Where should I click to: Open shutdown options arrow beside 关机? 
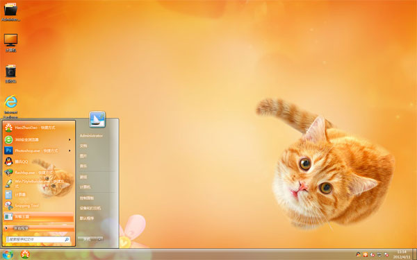point(100,239)
